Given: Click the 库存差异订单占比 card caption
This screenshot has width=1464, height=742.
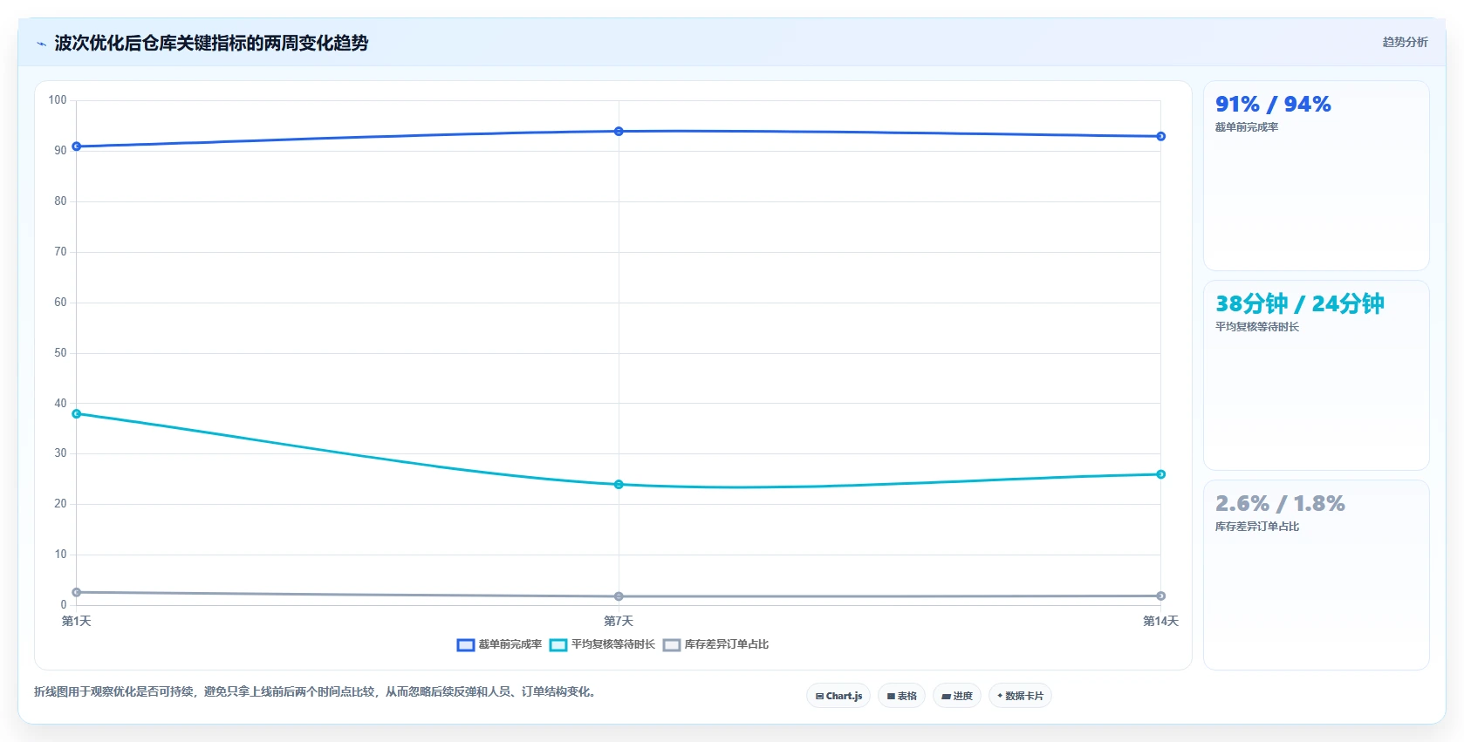Looking at the screenshot, I should click(1257, 527).
